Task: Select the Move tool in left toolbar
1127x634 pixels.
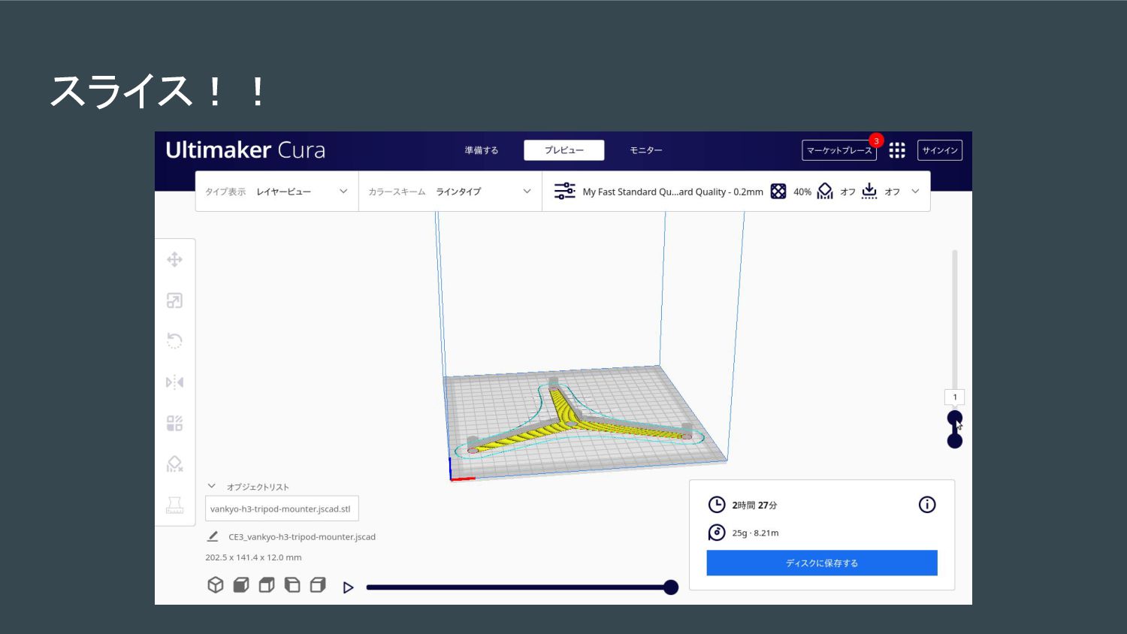Action: [x=174, y=260]
